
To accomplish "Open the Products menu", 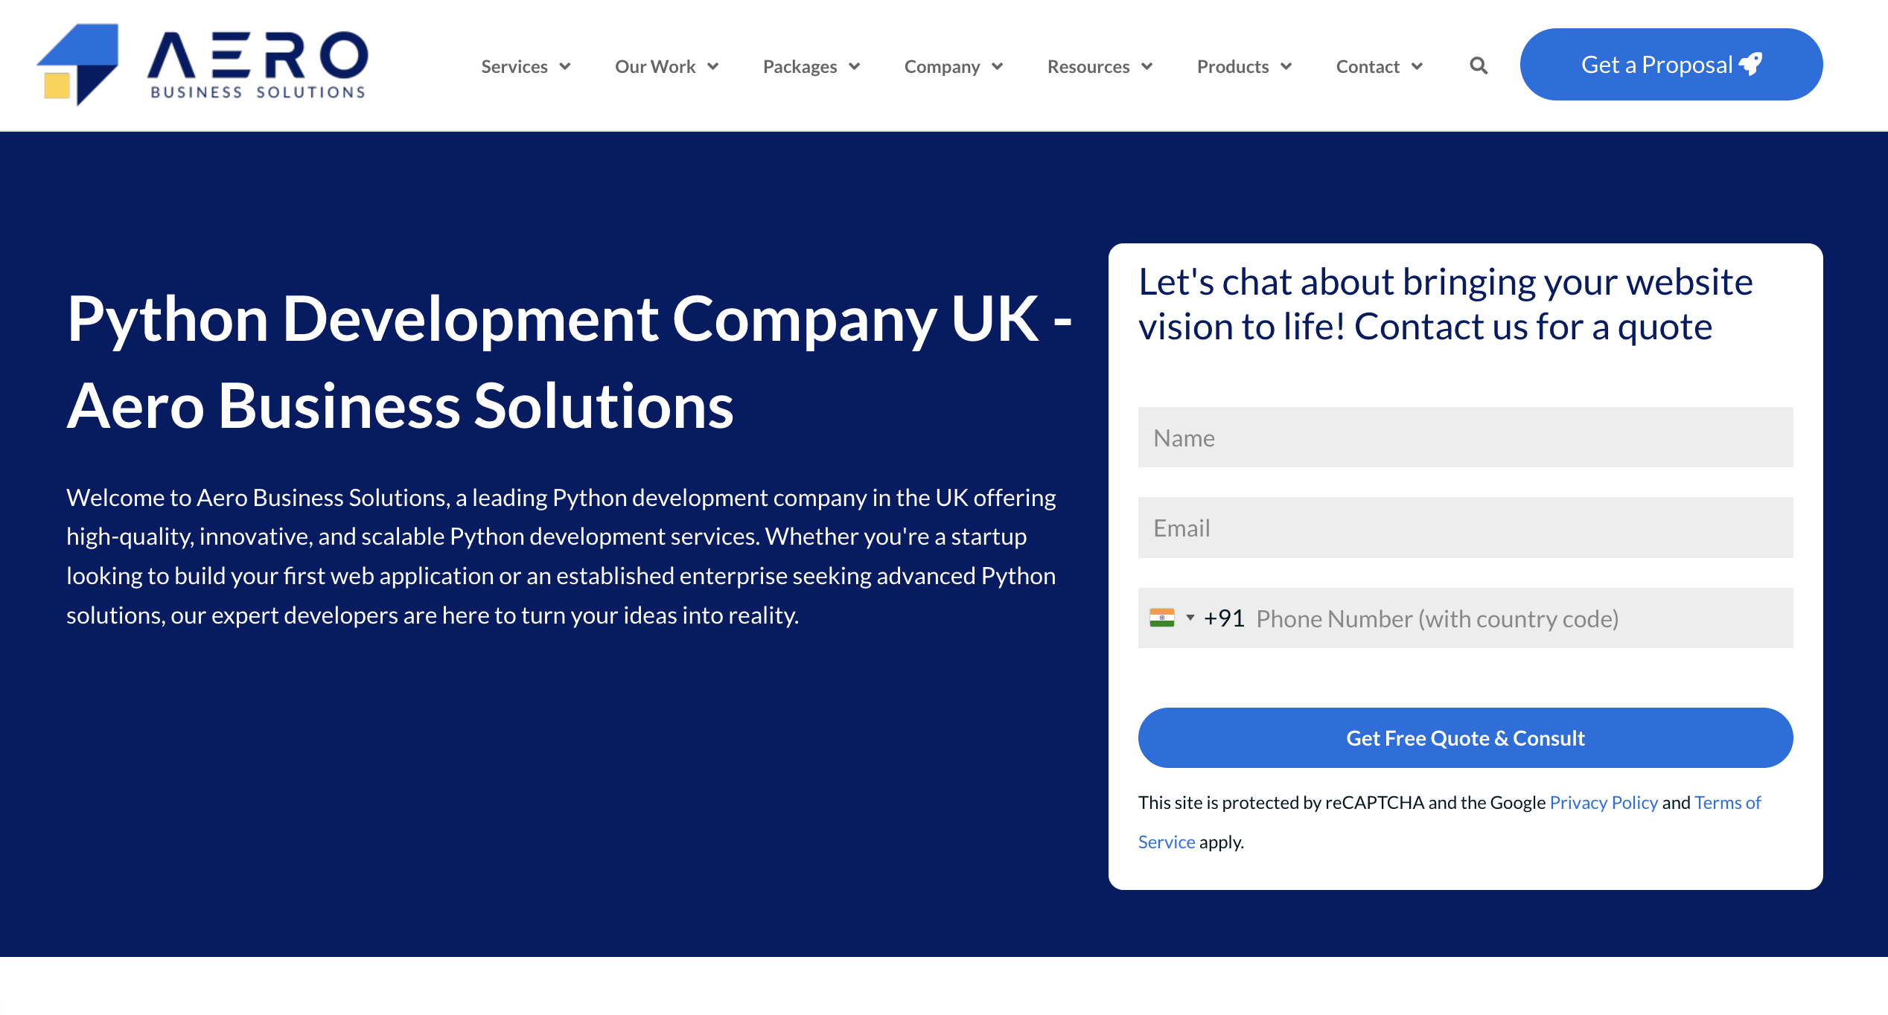I will [x=1233, y=66].
